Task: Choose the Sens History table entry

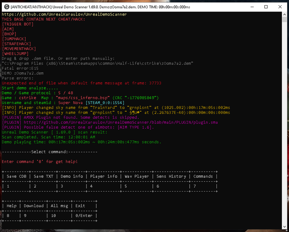Action: point(171,176)
